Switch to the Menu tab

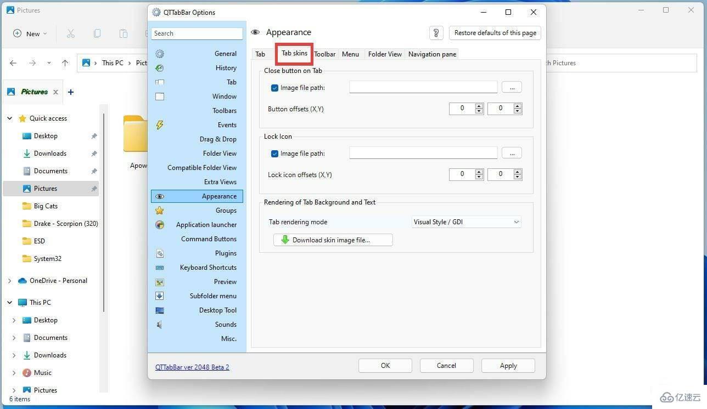[350, 54]
